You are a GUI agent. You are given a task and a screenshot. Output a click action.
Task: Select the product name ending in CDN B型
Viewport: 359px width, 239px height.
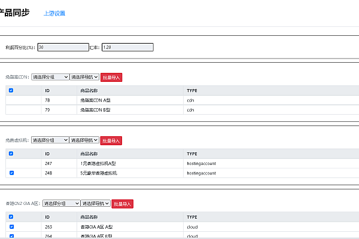click(96, 110)
